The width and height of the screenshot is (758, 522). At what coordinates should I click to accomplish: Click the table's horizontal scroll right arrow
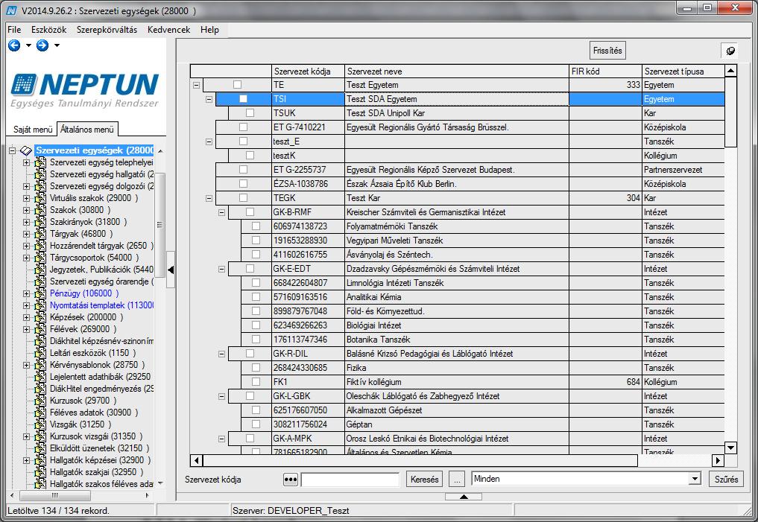pos(718,460)
